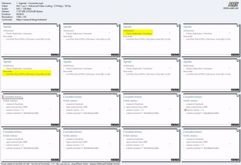This screenshot has width=241, height=165.
Task: Click the yellow-highlighted 'Cluster, Replication, Consistency' line
Action: [139, 34]
